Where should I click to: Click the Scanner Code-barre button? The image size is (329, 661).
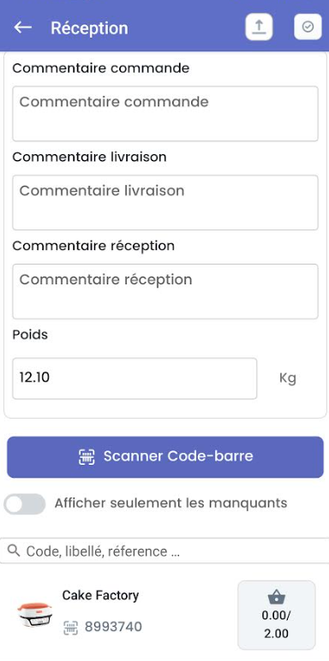[165, 457]
